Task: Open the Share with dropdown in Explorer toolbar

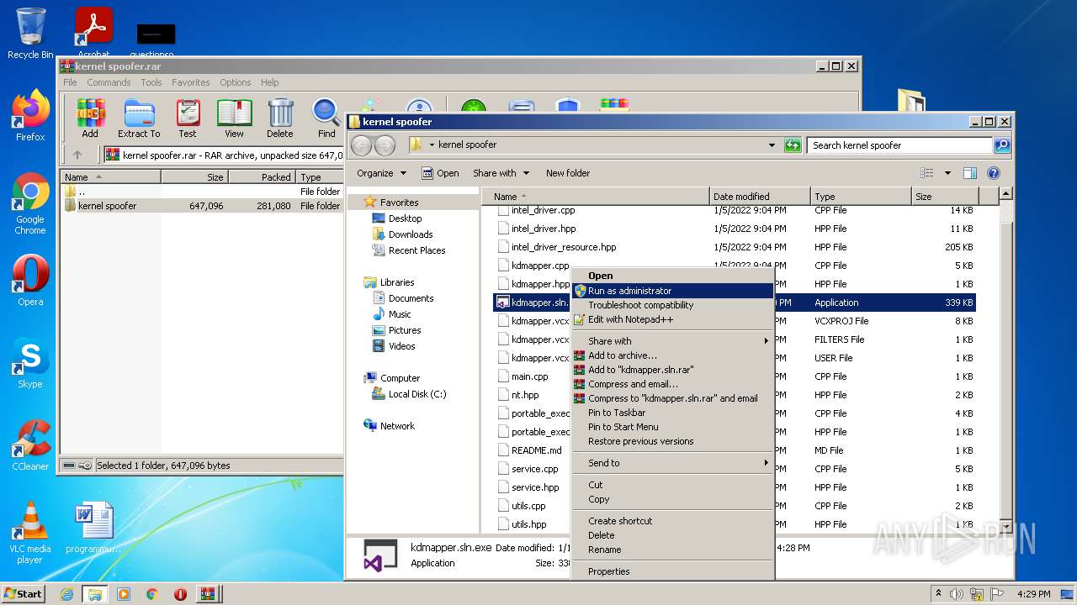Action: pos(501,173)
